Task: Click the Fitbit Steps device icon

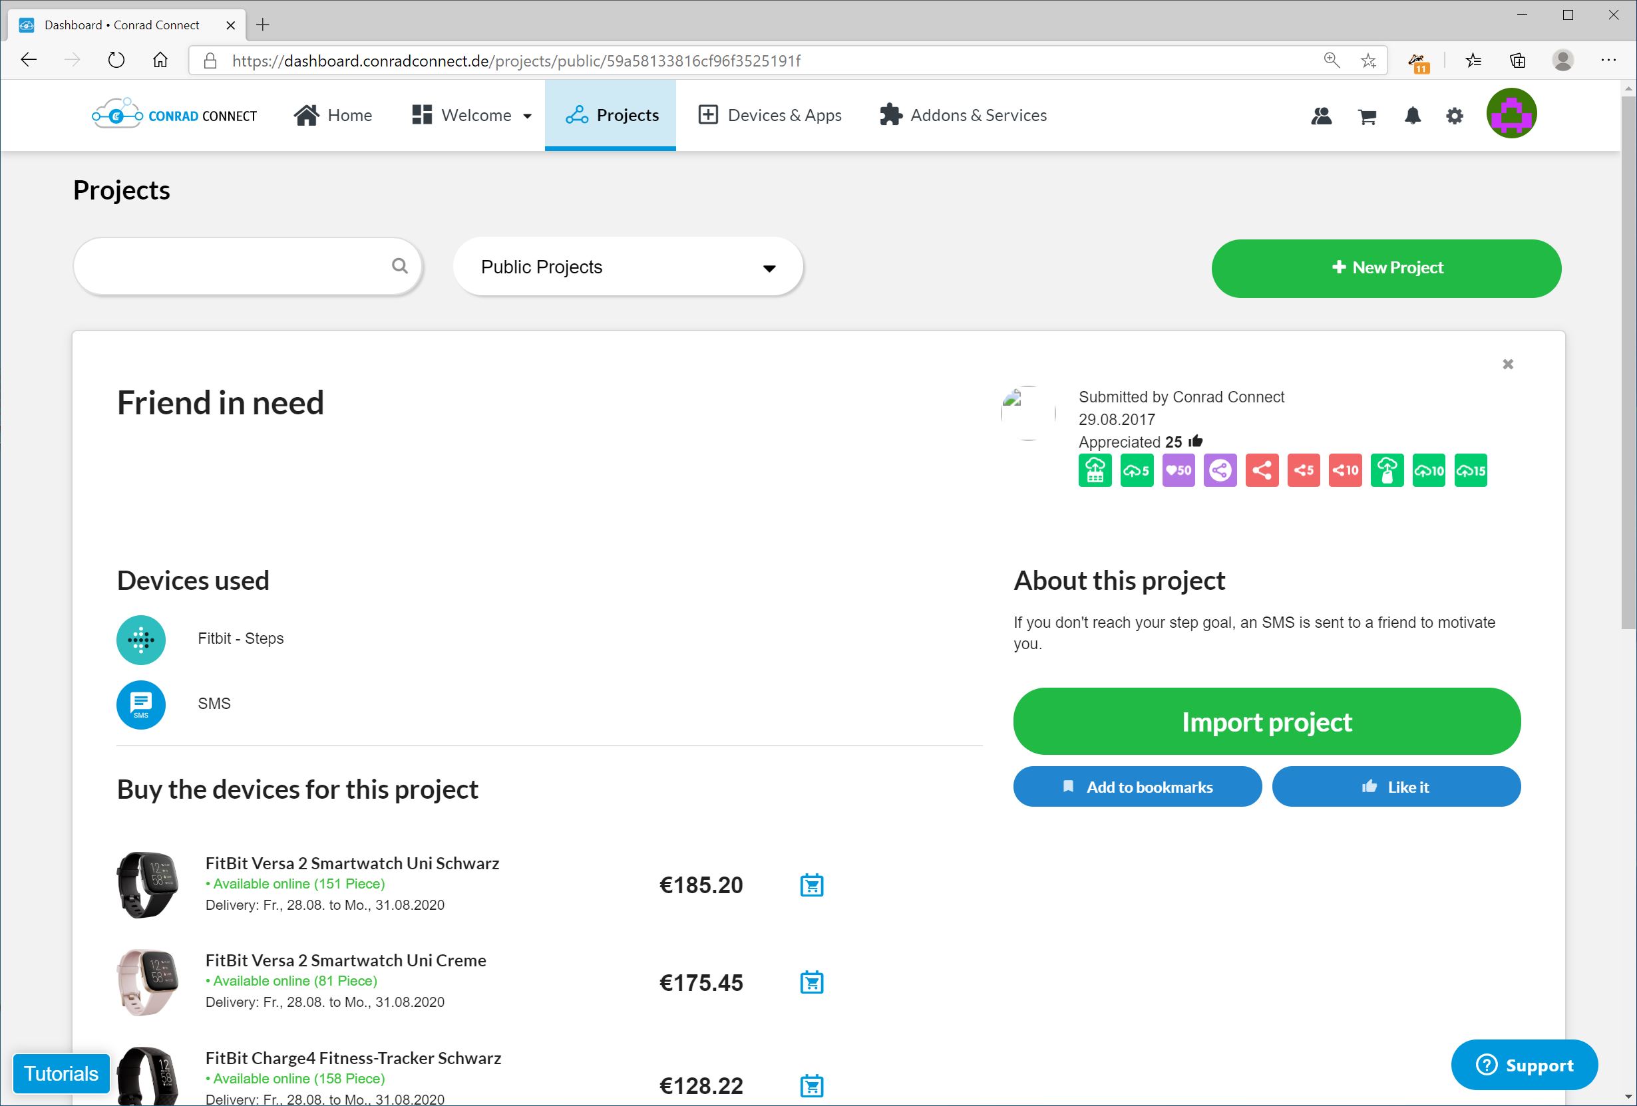Action: coord(141,640)
